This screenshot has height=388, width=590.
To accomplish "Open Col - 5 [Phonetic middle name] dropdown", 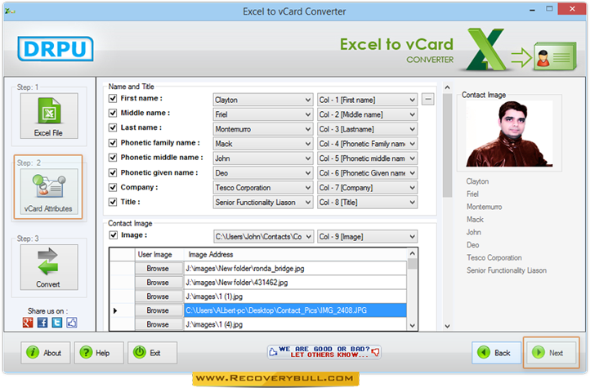I will [367, 158].
